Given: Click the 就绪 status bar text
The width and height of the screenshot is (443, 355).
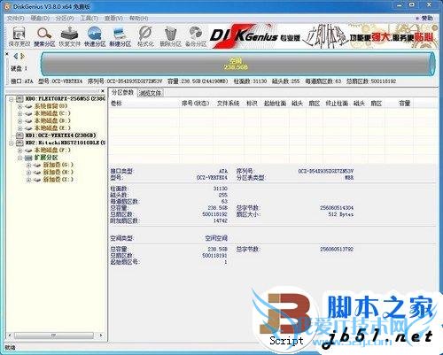Looking at the screenshot, I should click(x=10, y=348).
